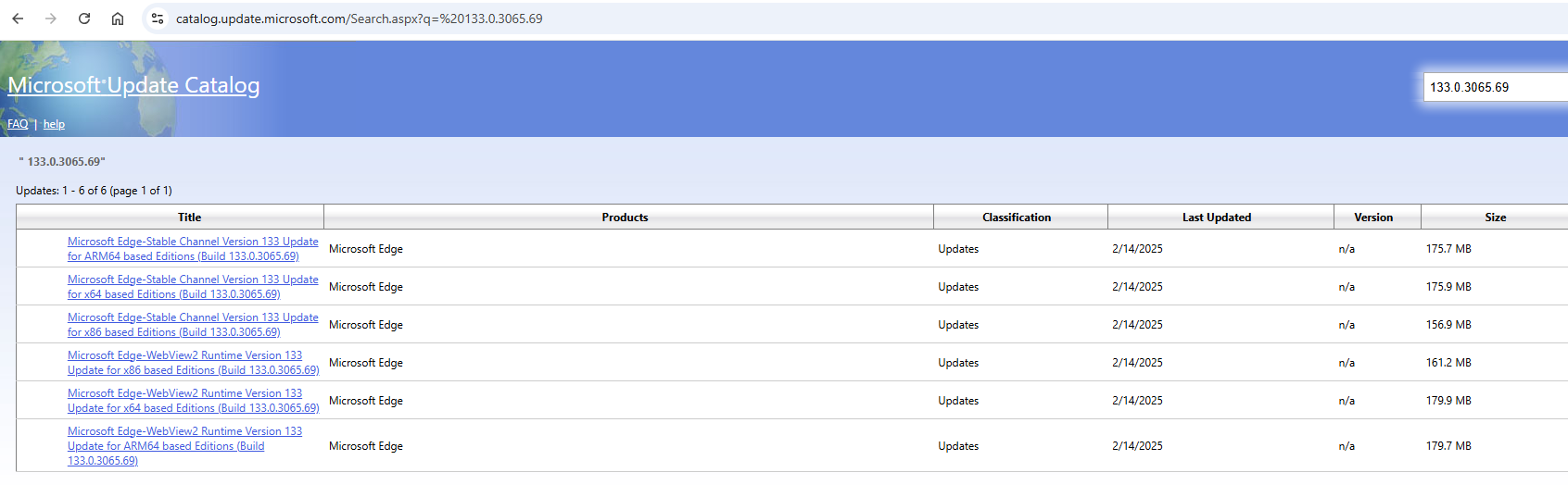Click 2/14/2025 date in WebView2 ARM64 row

(x=1137, y=446)
